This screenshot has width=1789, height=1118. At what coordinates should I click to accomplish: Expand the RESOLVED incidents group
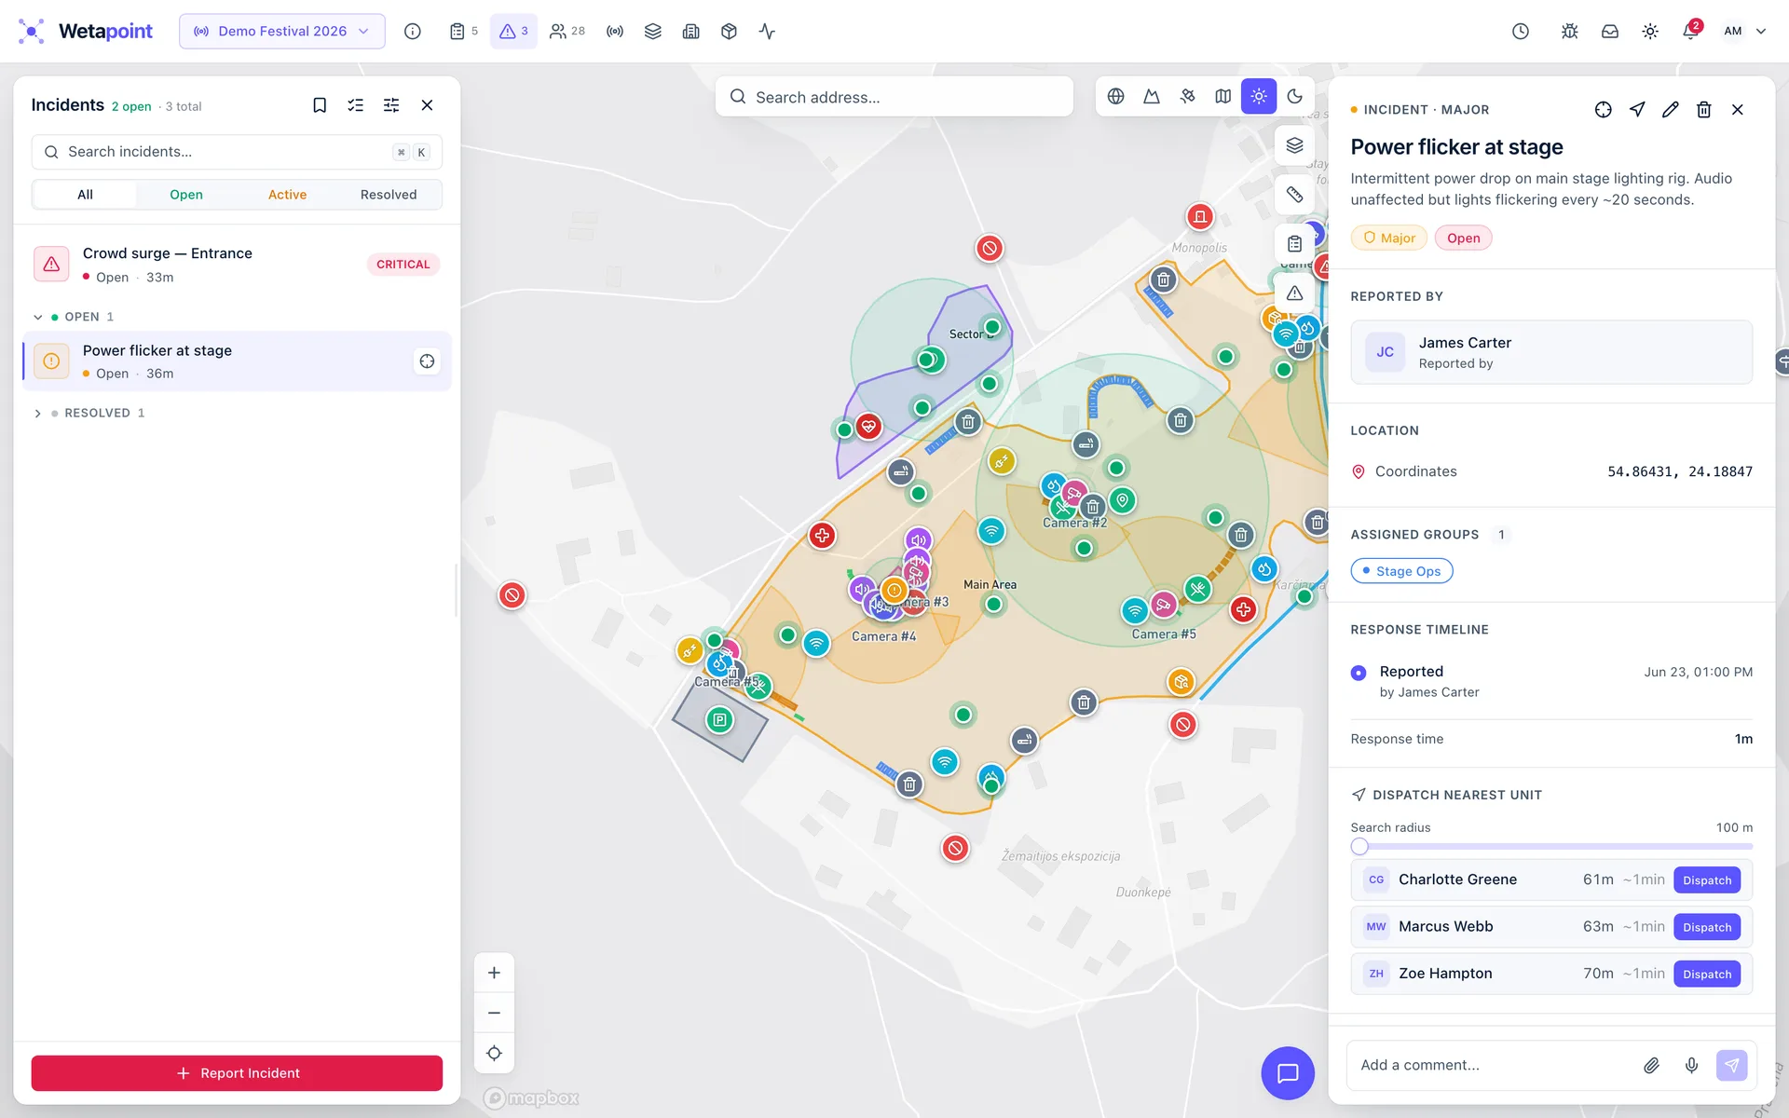pyautogui.click(x=38, y=414)
